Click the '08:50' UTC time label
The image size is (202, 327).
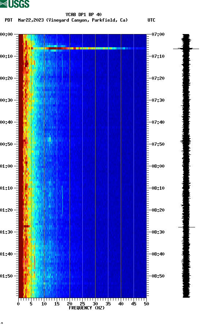(158, 276)
